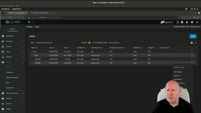Screen dimensions: 201x113
Task: Open the three-dot menu for the NFSVMS row
Action: click(x=192, y=59)
